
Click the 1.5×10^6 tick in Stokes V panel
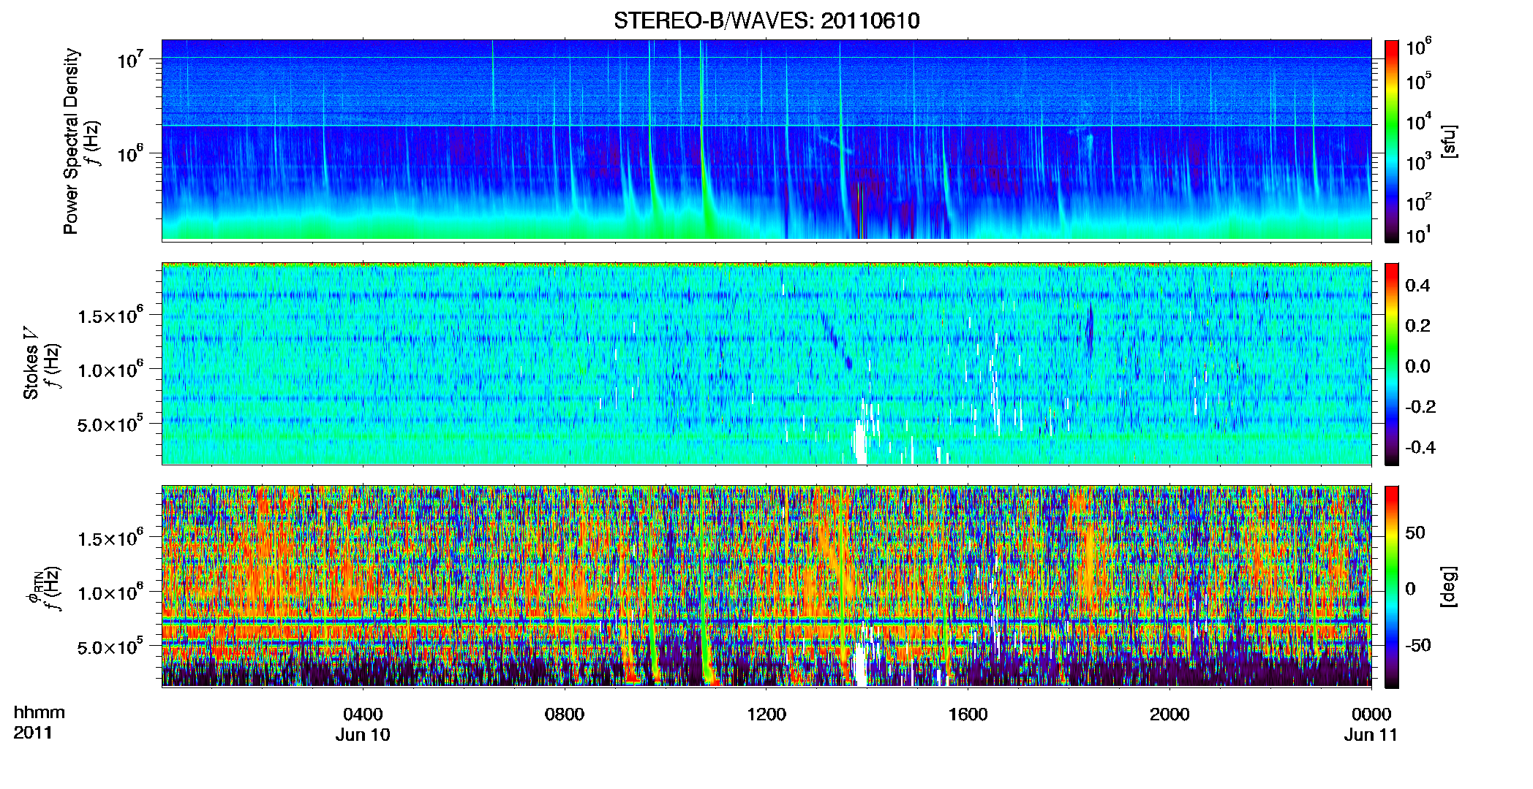coord(111,316)
